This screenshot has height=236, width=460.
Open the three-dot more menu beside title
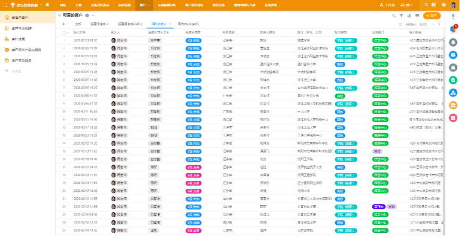pyautogui.click(x=93, y=15)
